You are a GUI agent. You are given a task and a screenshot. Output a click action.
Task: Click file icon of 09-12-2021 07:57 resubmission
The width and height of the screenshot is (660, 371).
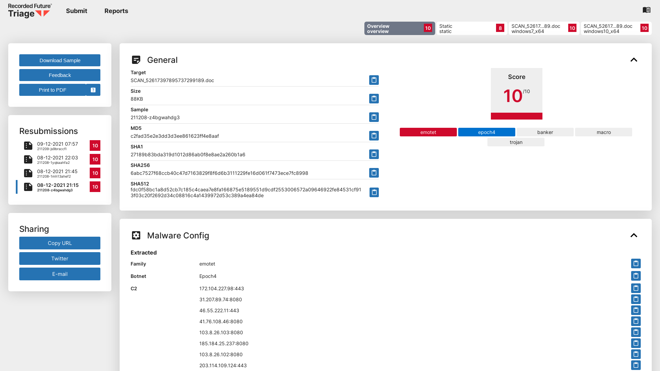28,146
